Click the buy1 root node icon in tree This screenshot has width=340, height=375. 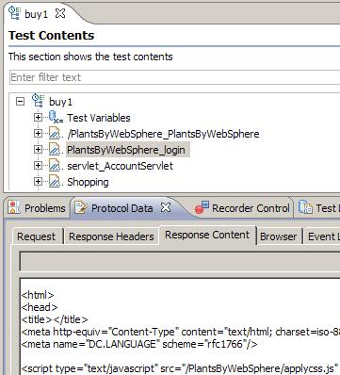pos(39,101)
